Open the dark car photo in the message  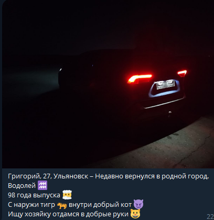[x=108, y=84]
